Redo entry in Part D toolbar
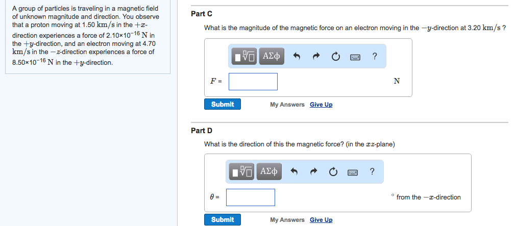The width and height of the screenshot is (515, 226). pos(314,171)
